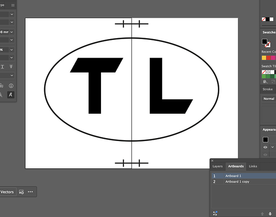Click the rearrange all artboards icon
Viewport: 276px width, 217px height.
215,213
